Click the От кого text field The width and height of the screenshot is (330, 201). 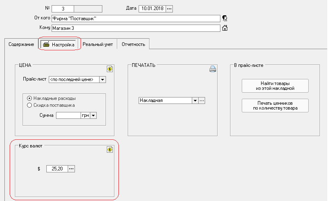point(135,19)
